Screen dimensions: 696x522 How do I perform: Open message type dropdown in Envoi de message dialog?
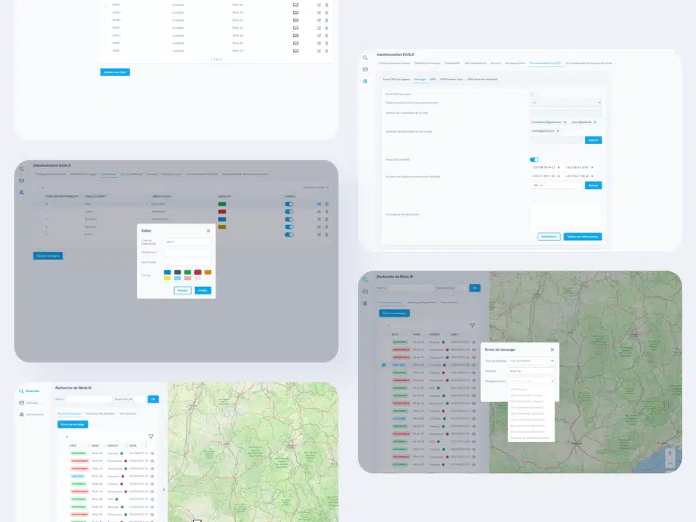(x=532, y=361)
